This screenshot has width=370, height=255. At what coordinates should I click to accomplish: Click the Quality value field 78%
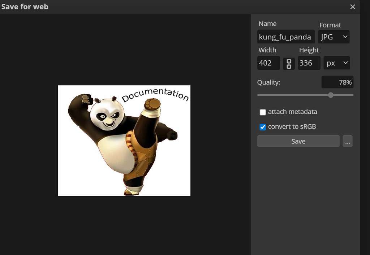point(337,82)
